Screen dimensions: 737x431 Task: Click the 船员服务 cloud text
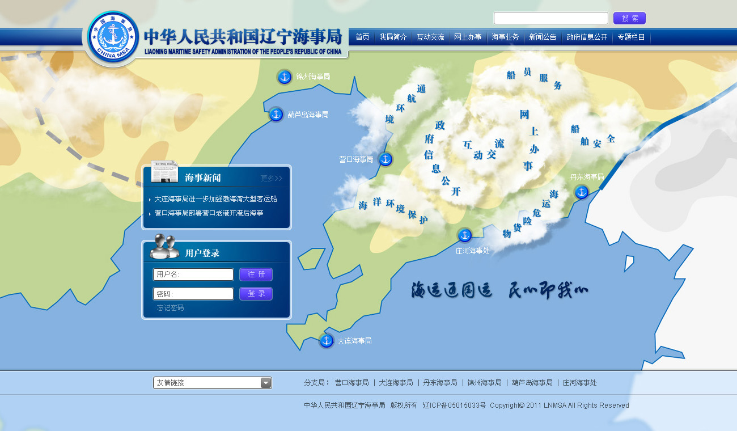click(x=534, y=78)
